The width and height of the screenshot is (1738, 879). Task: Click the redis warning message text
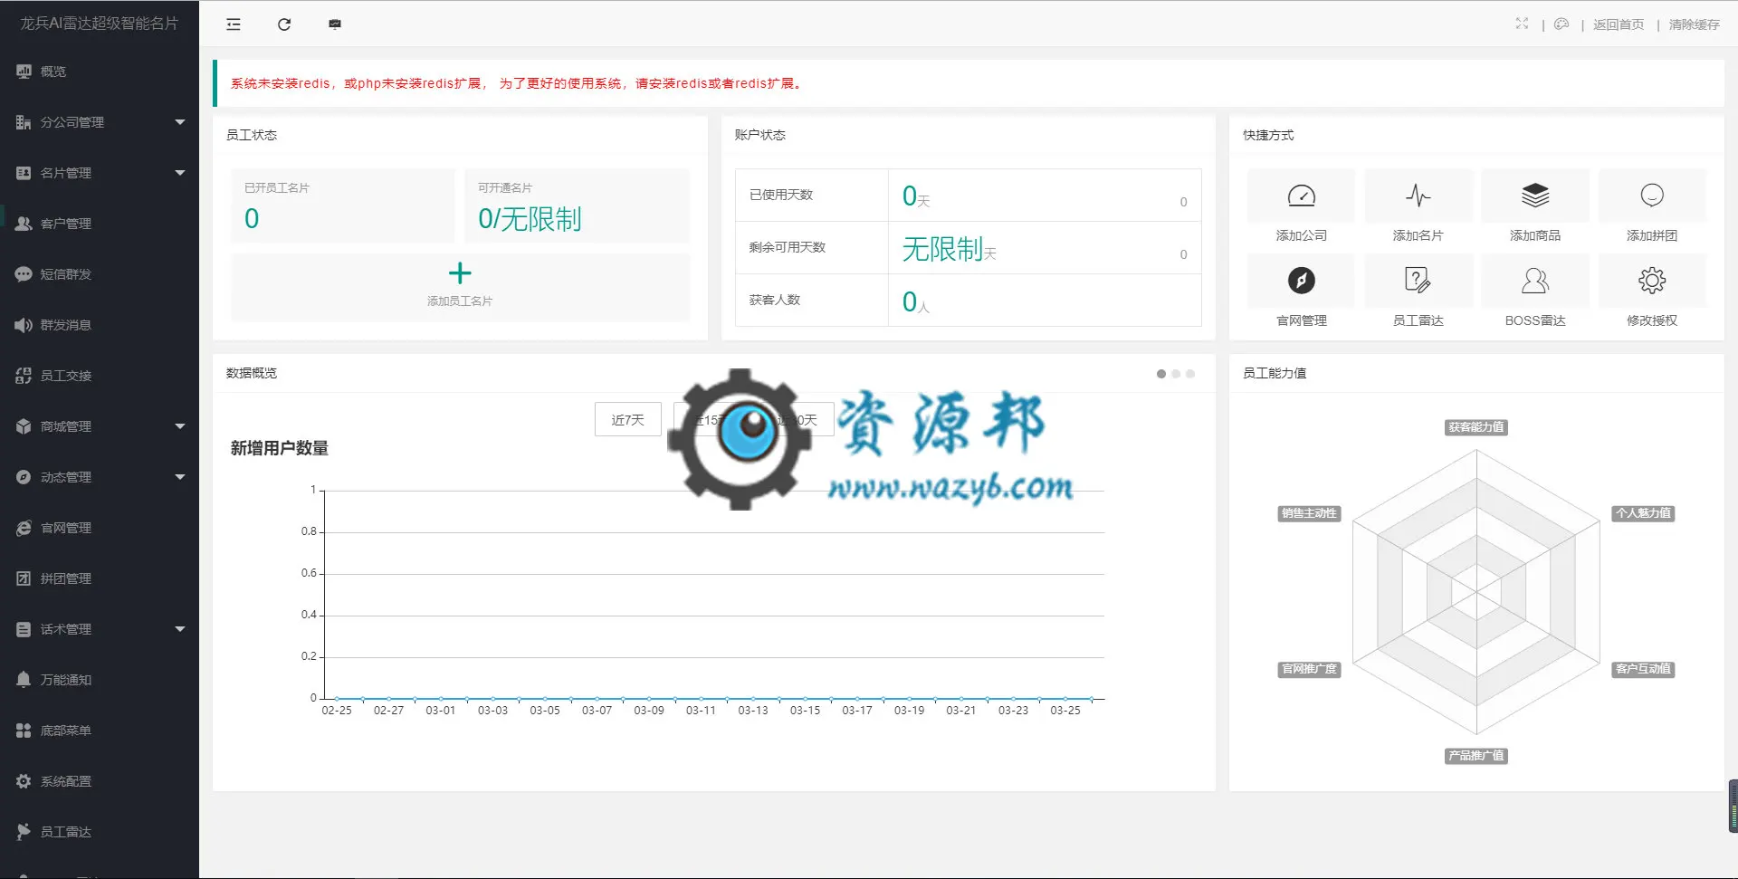click(517, 83)
